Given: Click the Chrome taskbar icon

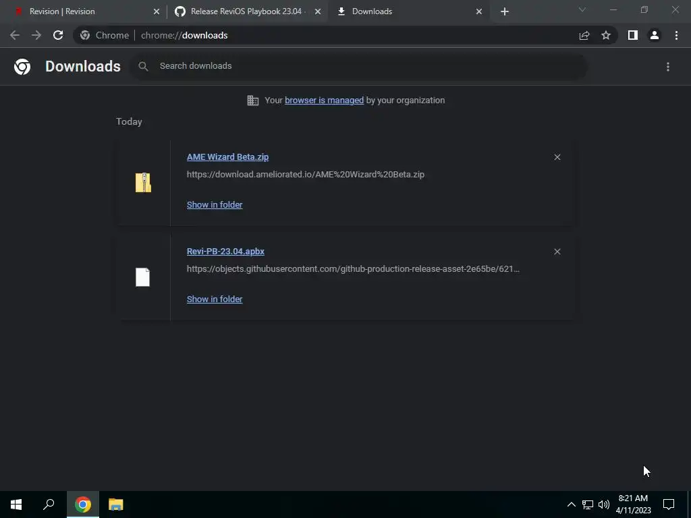Looking at the screenshot, I should (x=83, y=505).
